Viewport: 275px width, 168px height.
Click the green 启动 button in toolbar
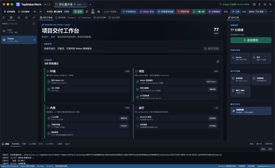[78, 11]
